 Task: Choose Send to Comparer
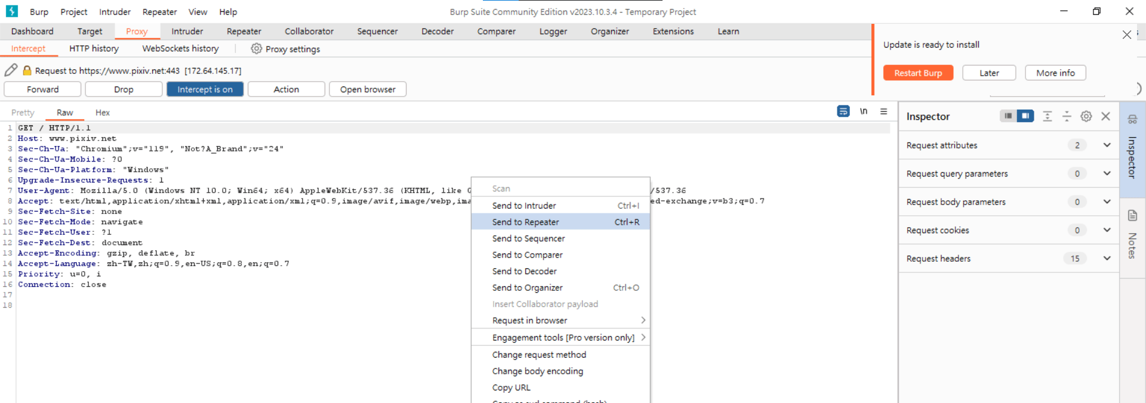tap(560, 255)
